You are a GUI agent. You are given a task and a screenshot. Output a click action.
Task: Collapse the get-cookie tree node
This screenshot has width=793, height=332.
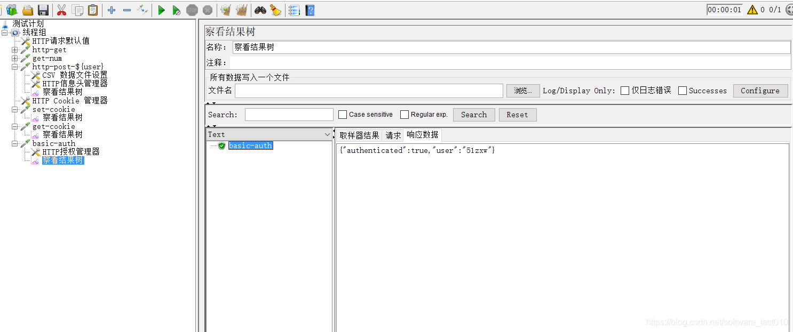[15, 126]
